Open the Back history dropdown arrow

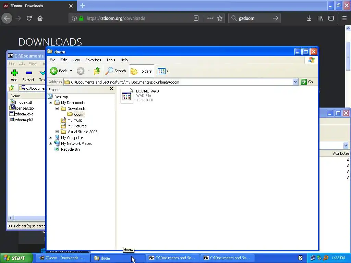coord(71,71)
